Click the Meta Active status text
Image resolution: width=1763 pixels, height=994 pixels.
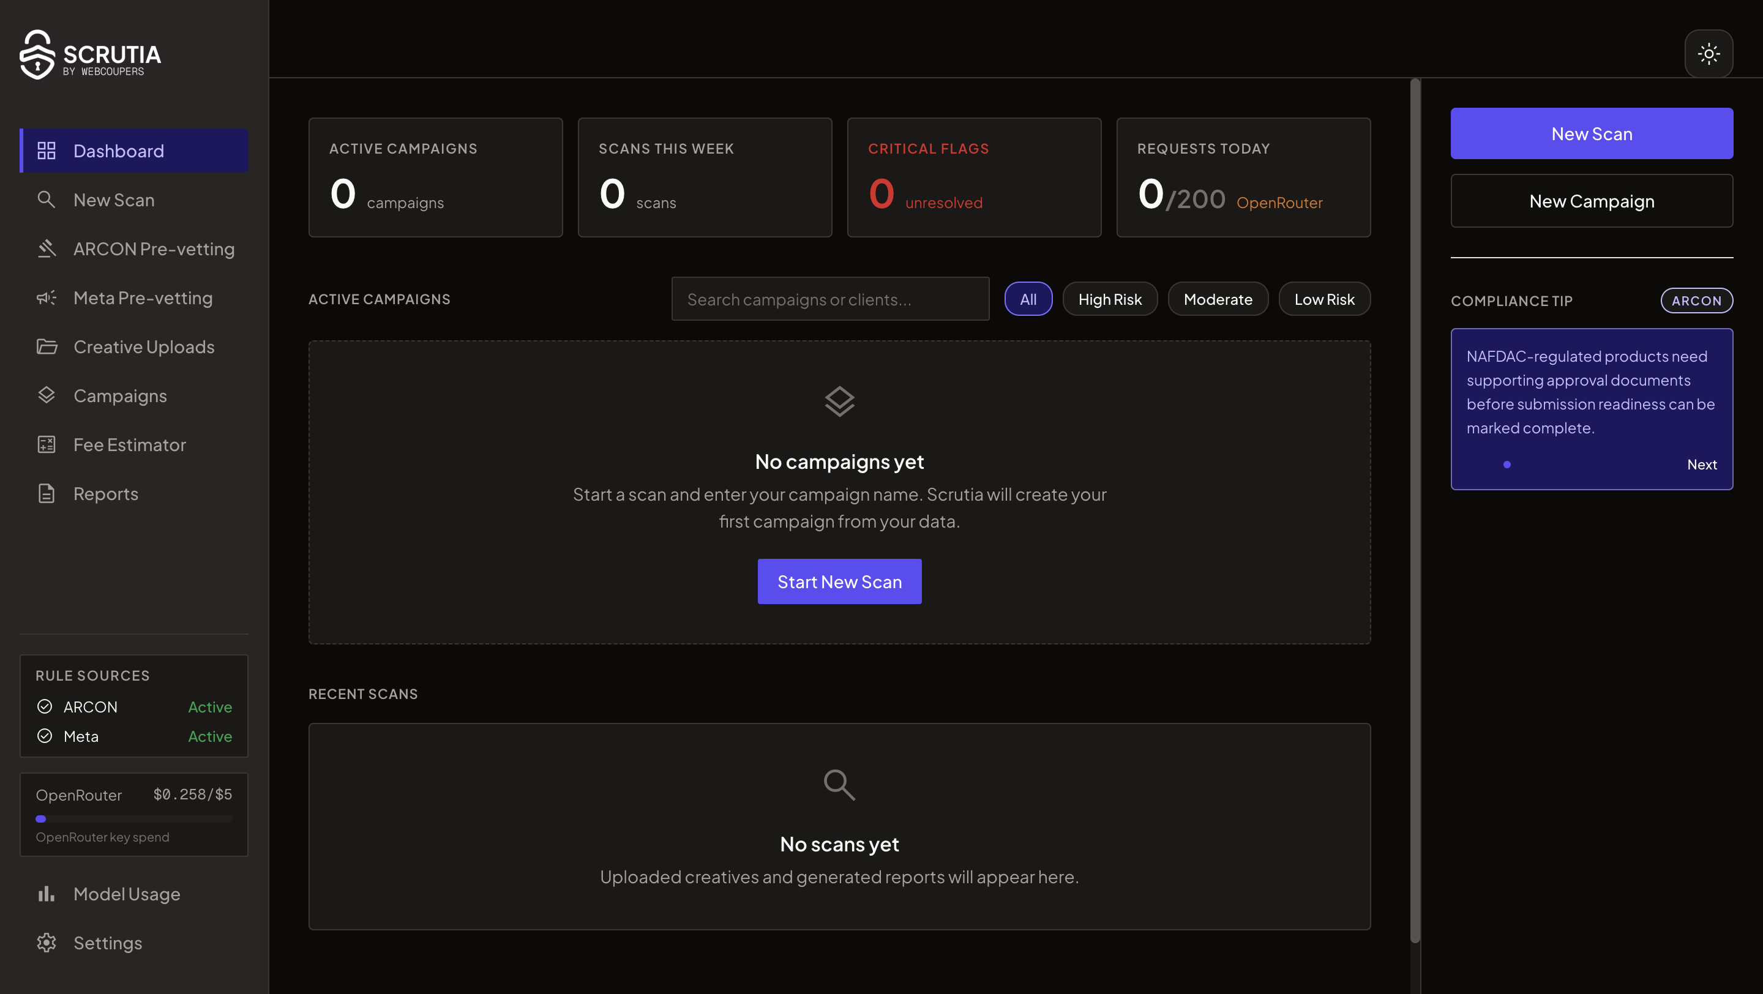click(209, 736)
